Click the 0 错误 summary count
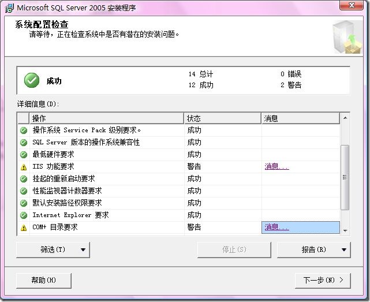The height and width of the screenshot is (302, 370). pos(291,74)
